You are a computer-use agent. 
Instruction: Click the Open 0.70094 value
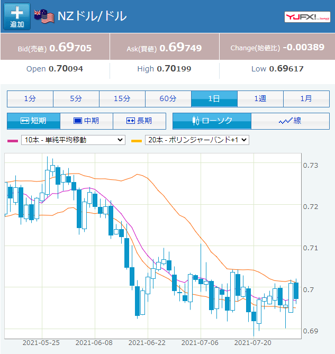(x=55, y=69)
